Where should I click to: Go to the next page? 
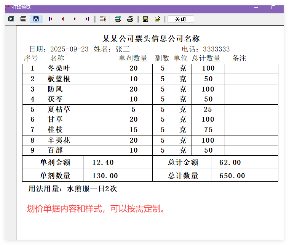[x=75, y=19]
